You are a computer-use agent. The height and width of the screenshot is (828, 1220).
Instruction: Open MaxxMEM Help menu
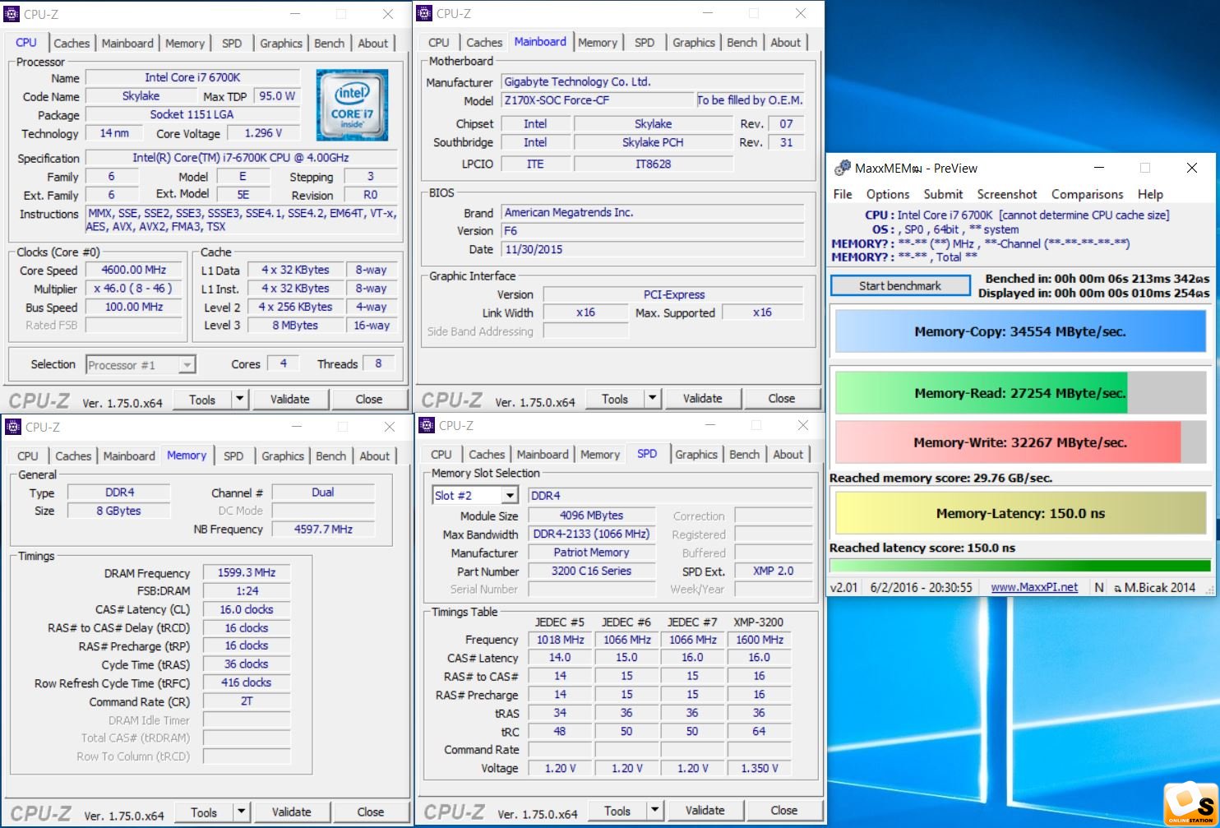click(x=1150, y=195)
